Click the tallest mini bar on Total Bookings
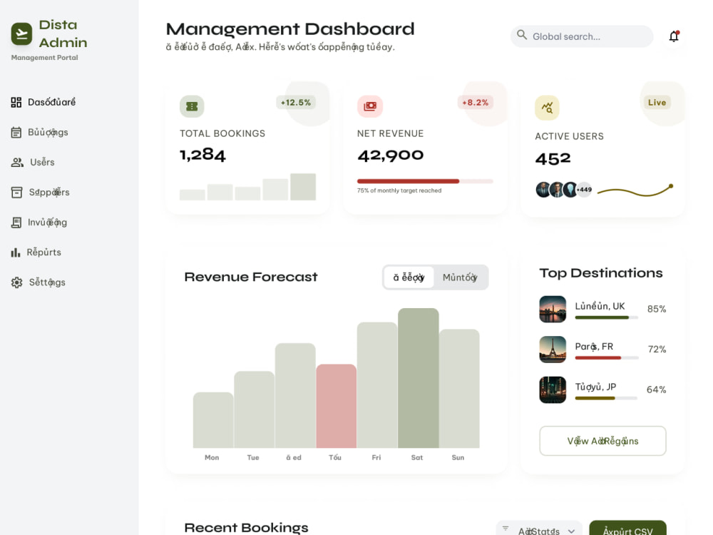The width and height of the screenshot is (713, 535). [x=303, y=186]
